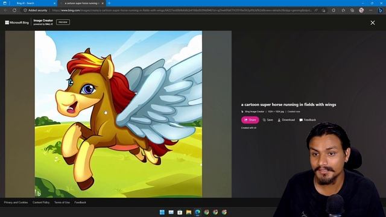
Task: Click the 'Created with AI' label
Action: coord(248,128)
